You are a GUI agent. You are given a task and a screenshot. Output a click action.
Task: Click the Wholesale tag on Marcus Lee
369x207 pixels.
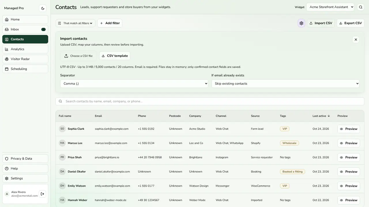coord(289,143)
